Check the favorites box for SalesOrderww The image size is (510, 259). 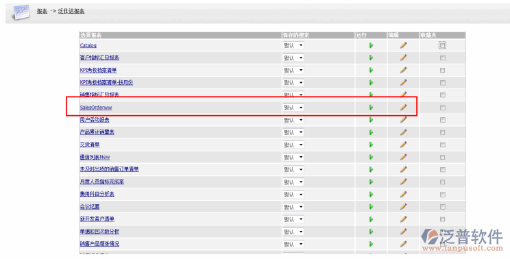[443, 108]
